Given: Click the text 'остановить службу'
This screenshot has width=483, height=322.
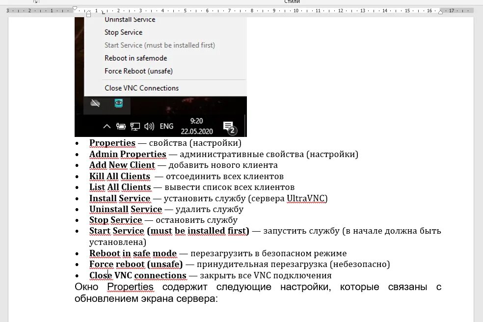Looking at the screenshot, I should [196, 220].
